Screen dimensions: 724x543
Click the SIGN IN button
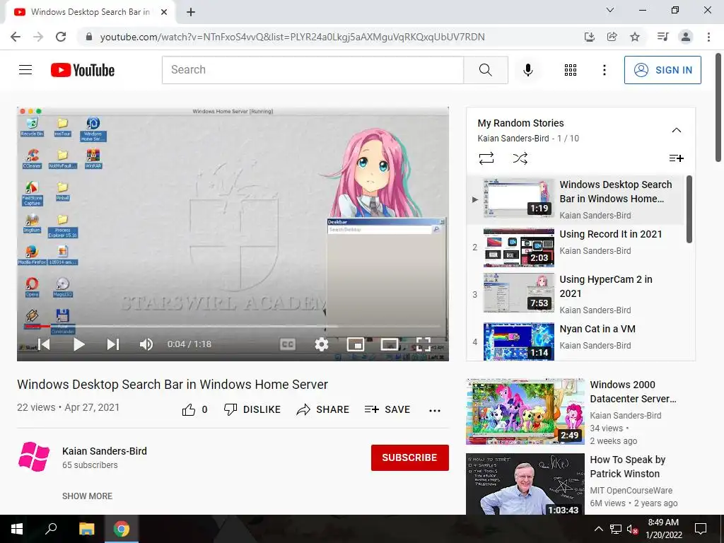[x=662, y=70]
